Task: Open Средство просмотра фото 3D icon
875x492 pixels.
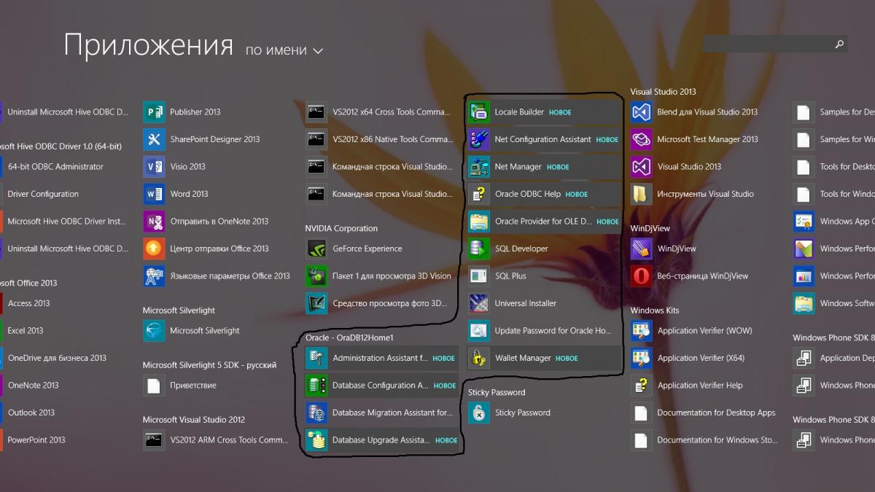Action: [x=316, y=303]
